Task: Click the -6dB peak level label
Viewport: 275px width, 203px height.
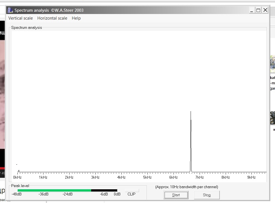Action: 104,194
